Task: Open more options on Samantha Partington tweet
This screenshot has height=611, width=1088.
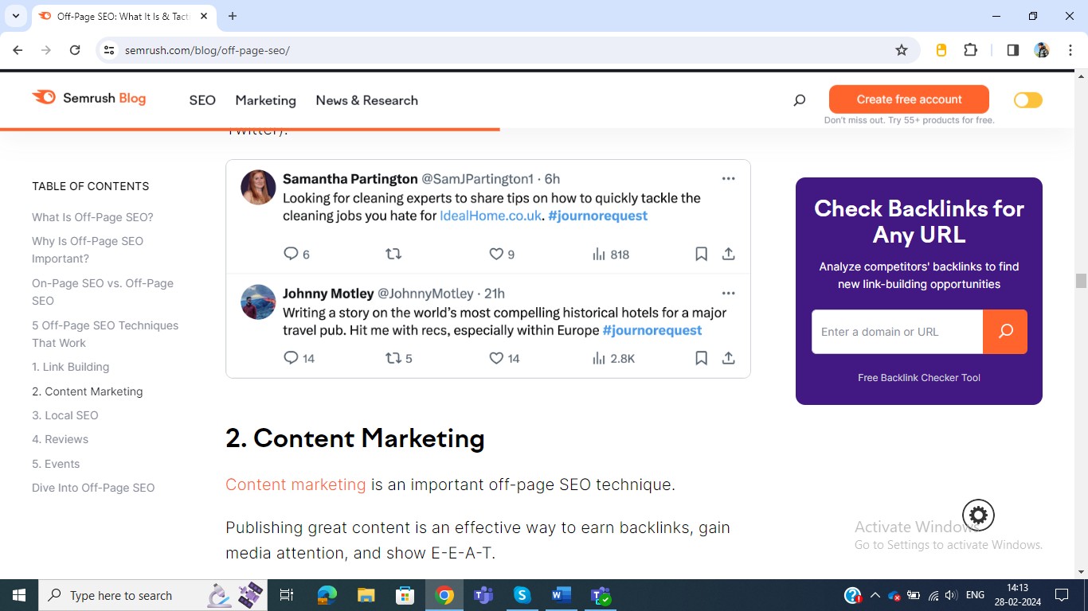Action: [728, 179]
